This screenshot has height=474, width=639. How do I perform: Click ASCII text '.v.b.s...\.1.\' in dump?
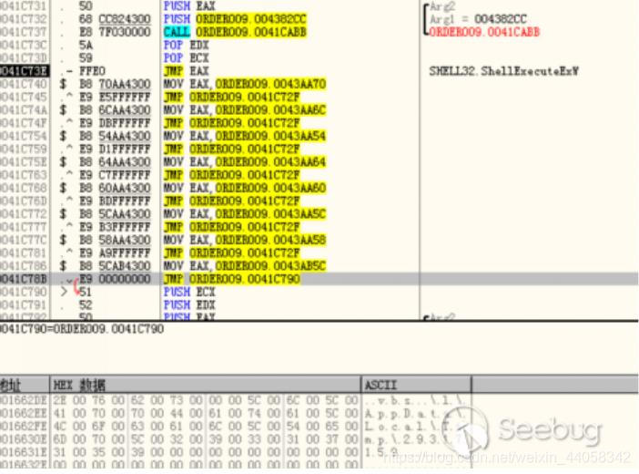pos(417,400)
